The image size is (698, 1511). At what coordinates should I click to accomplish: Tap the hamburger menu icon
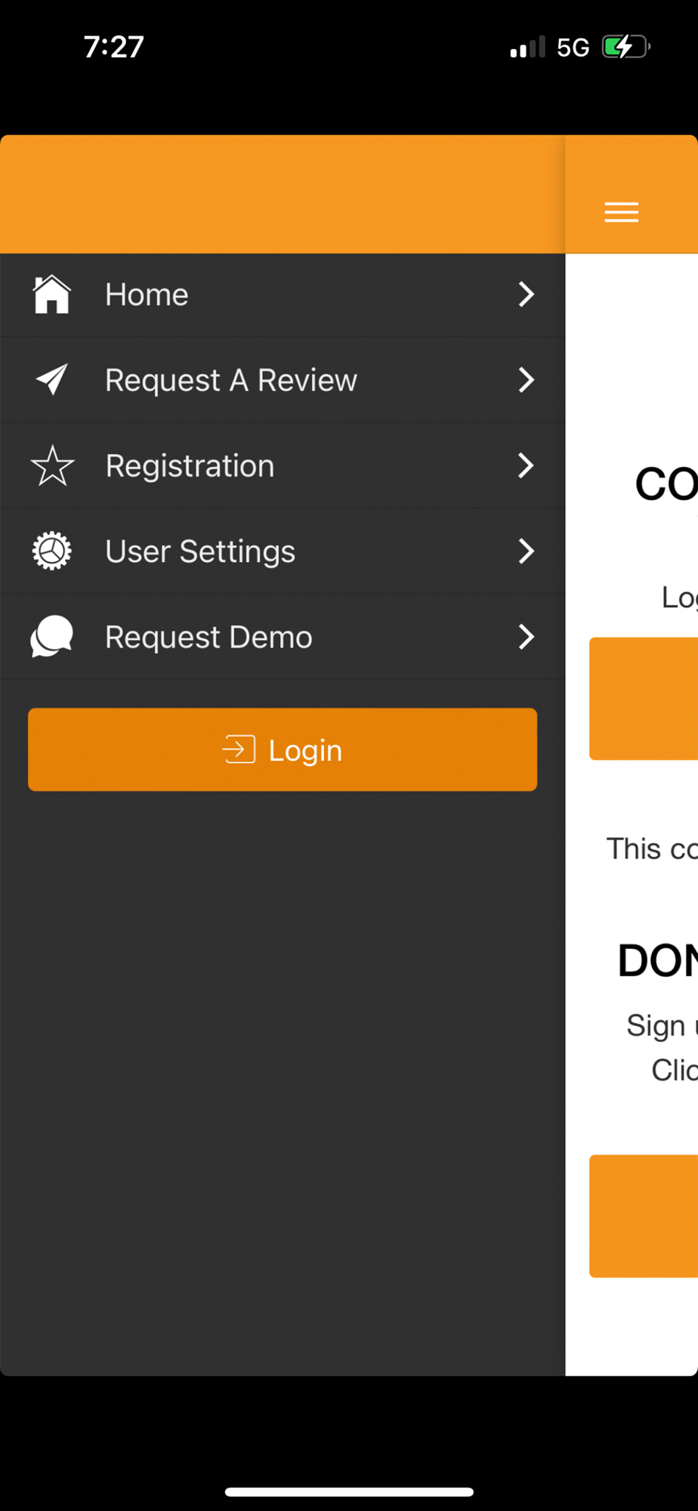point(621,212)
